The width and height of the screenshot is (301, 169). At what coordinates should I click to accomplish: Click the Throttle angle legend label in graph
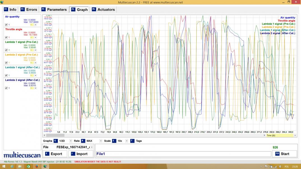tap(286, 21)
